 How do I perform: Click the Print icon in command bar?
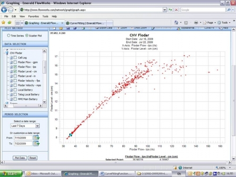(x=196, y=23)
